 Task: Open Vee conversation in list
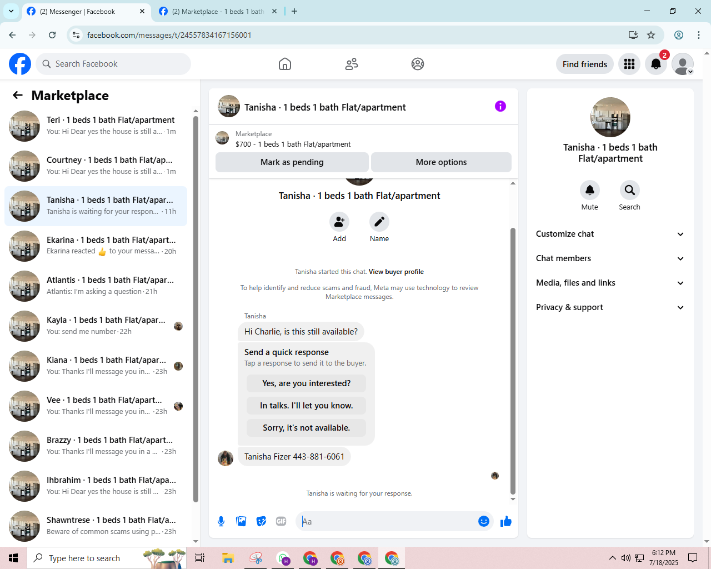[x=96, y=406]
